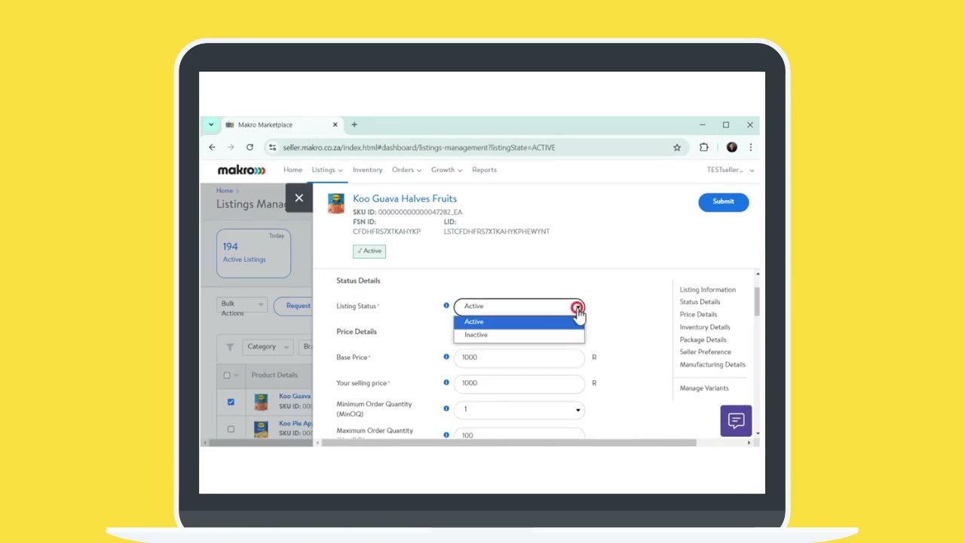Bookmark this page with the star icon
The image size is (965, 543).
click(x=677, y=147)
